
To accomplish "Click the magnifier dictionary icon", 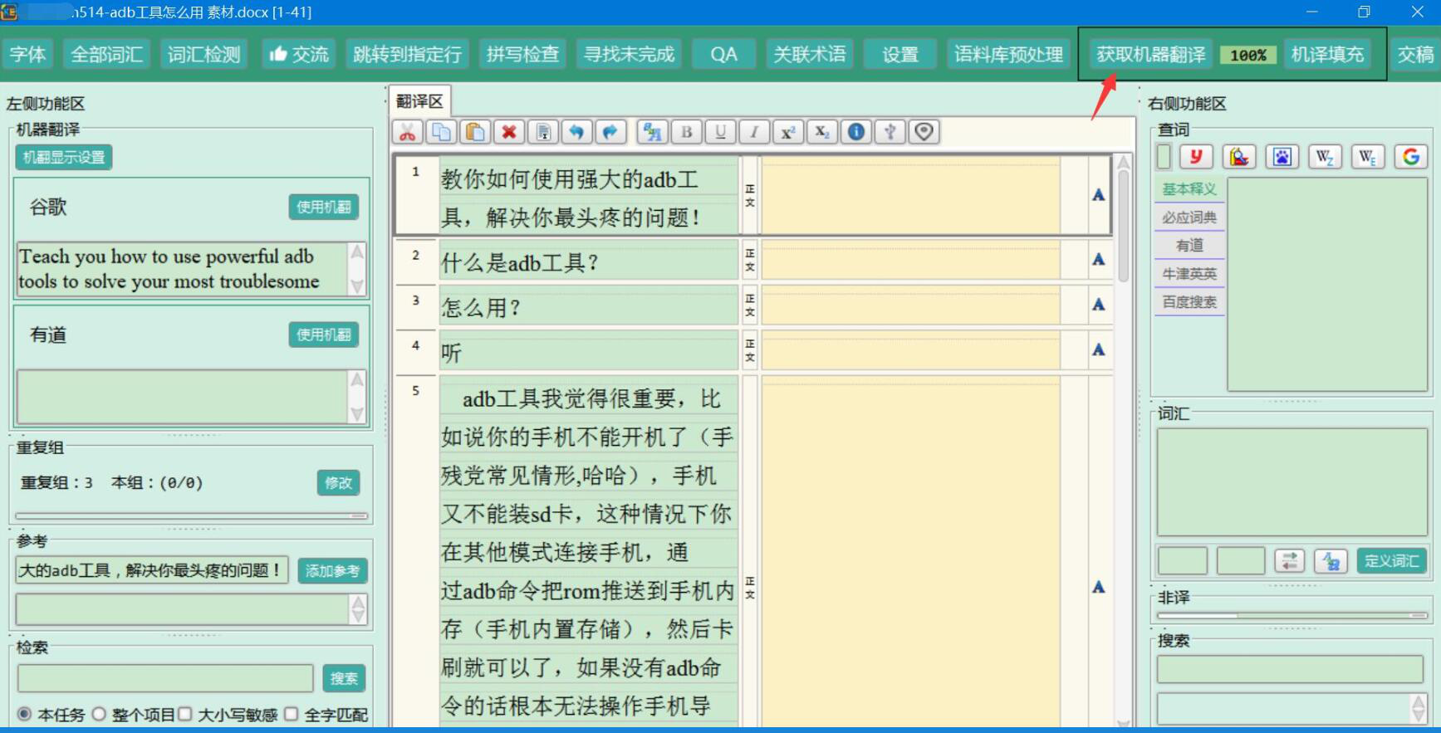I will click(1239, 157).
